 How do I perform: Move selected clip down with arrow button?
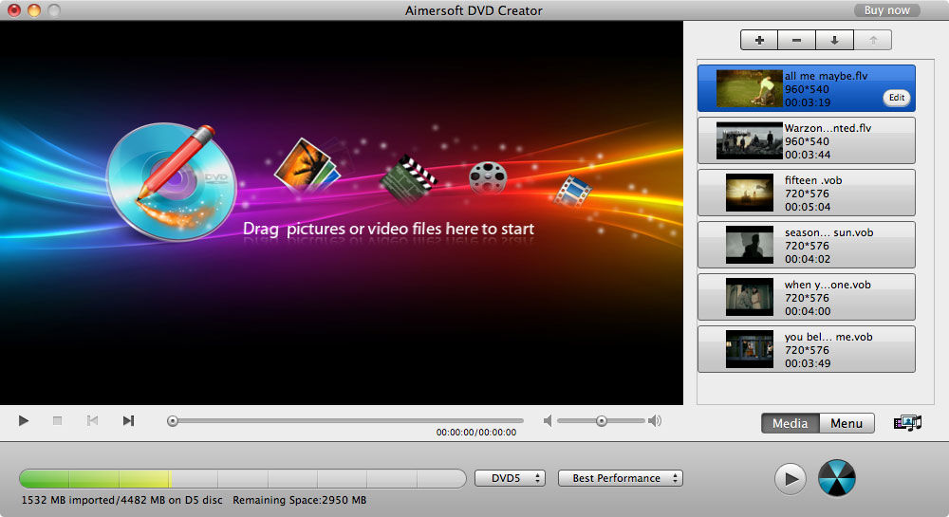[834, 41]
